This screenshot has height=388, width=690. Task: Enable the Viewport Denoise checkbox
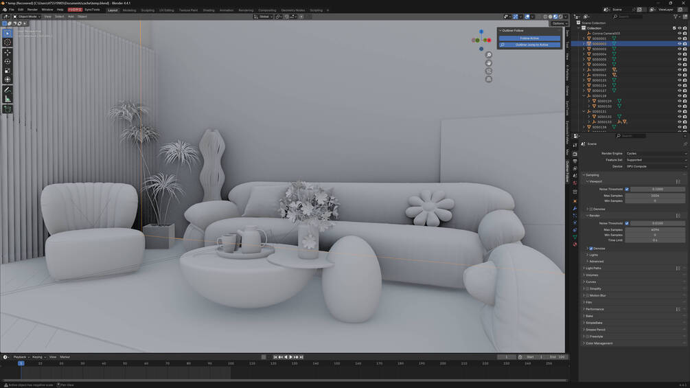pyautogui.click(x=591, y=209)
